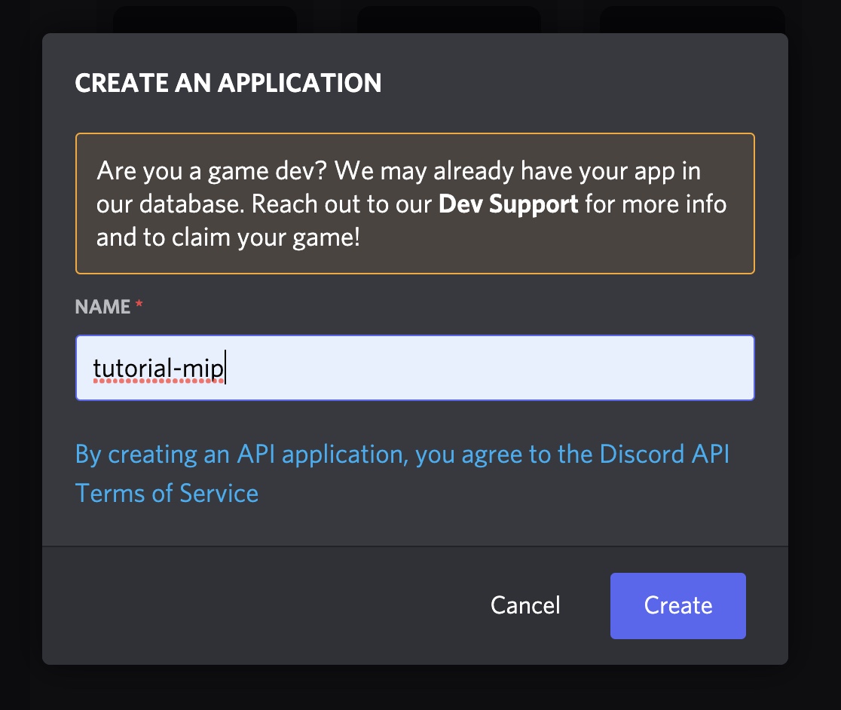Image resolution: width=841 pixels, height=710 pixels.
Task: Click empty space inside name field after text
Action: tap(483, 368)
